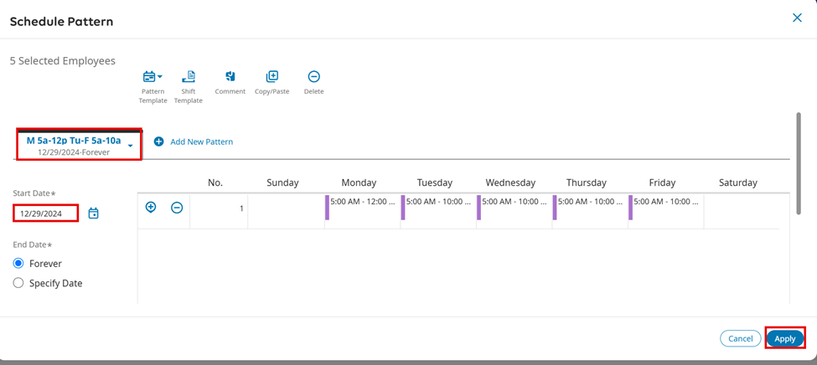Viewport: 817px width, 365px height.
Task: Add a Comment using toolbar icon
Action: (230, 78)
